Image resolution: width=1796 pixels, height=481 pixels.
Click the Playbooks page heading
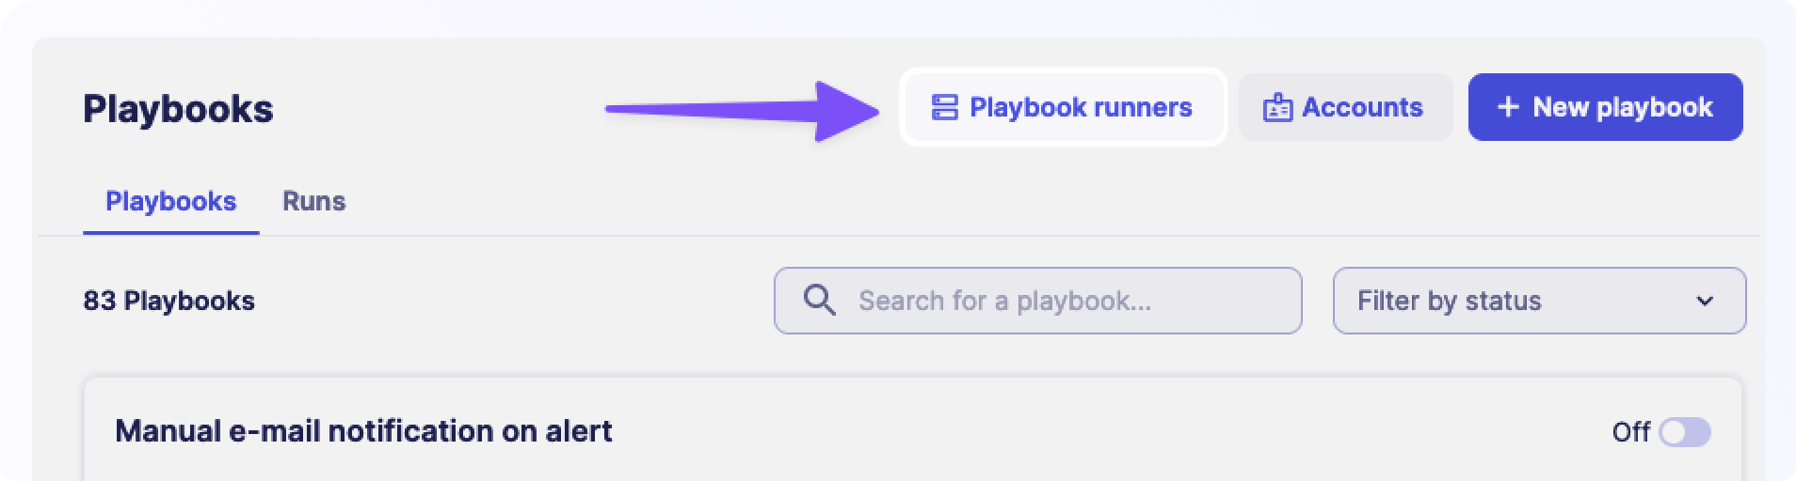[x=178, y=109]
